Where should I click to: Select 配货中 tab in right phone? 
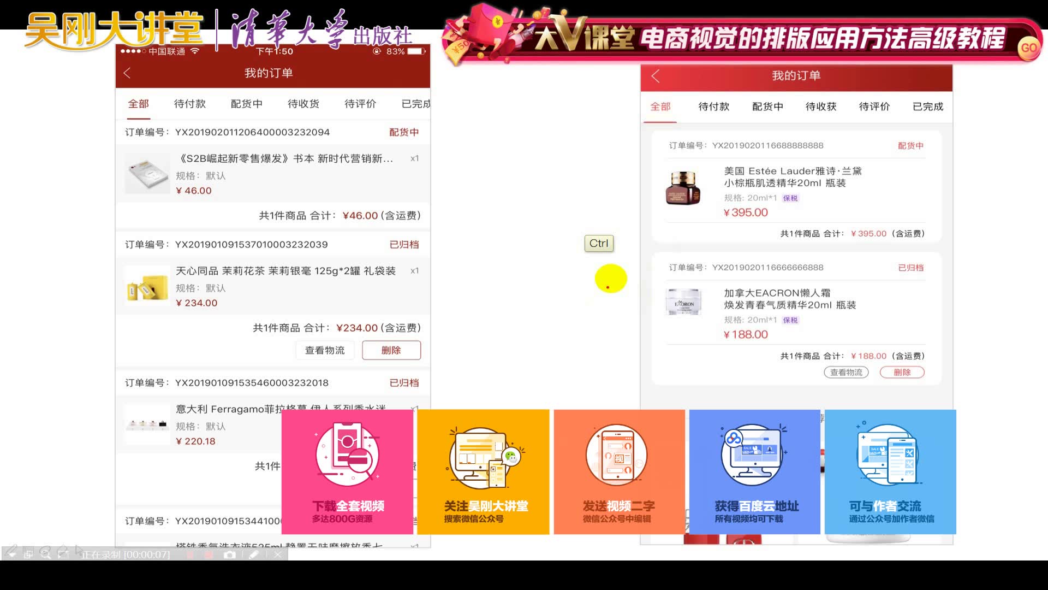(767, 107)
